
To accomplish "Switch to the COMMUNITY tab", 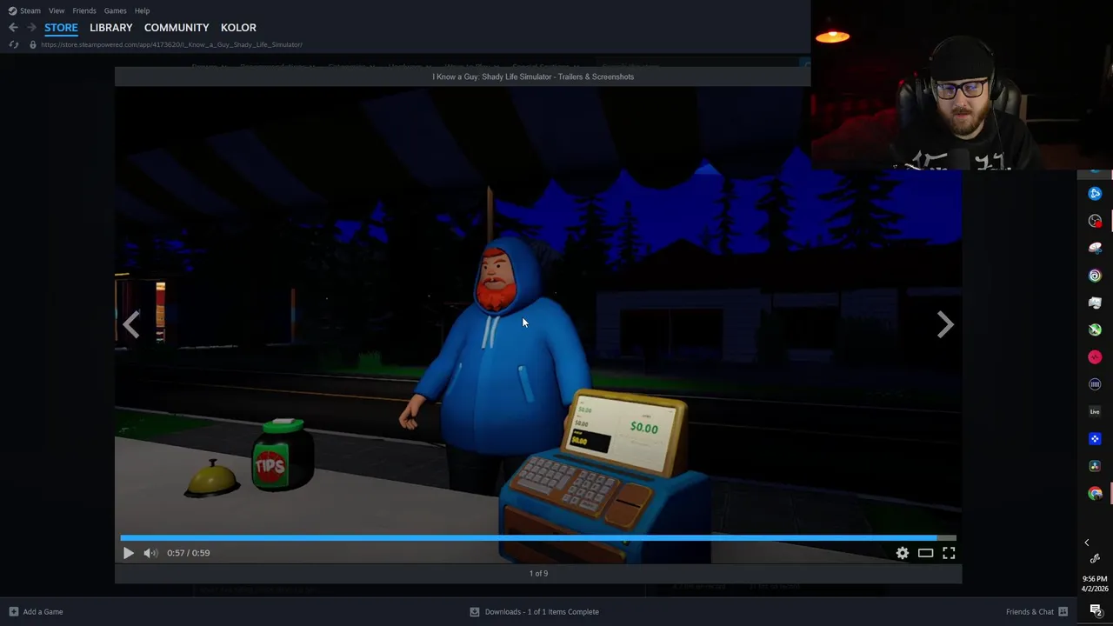I will (177, 28).
